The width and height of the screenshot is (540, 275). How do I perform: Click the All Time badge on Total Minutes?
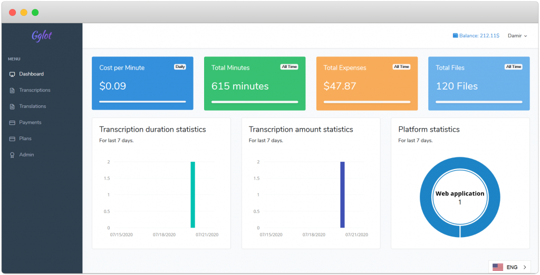(x=290, y=67)
